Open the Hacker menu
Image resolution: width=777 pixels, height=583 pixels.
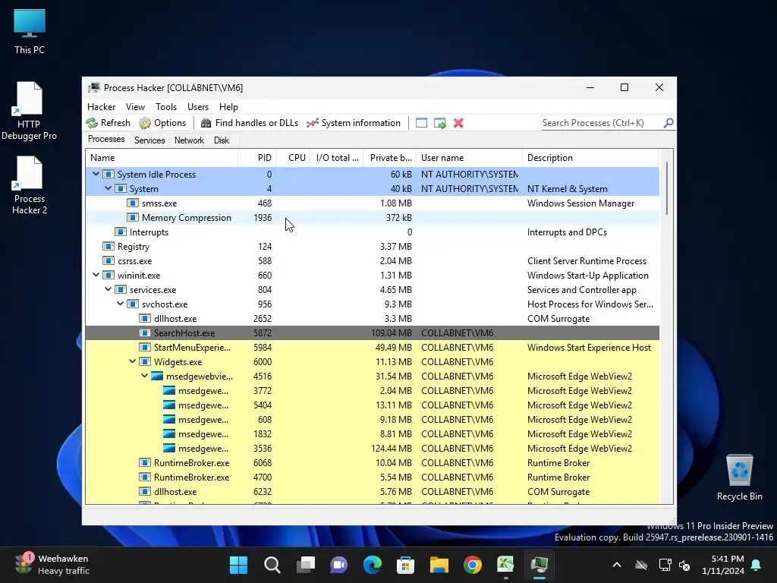coord(101,107)
